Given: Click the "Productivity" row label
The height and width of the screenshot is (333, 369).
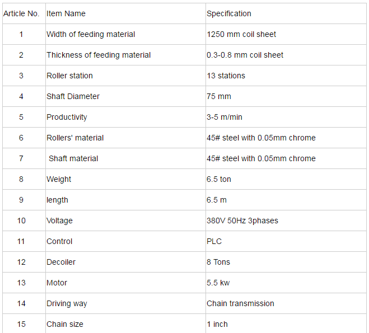Looking at the screenshot, I should click(x=67, y=117).
